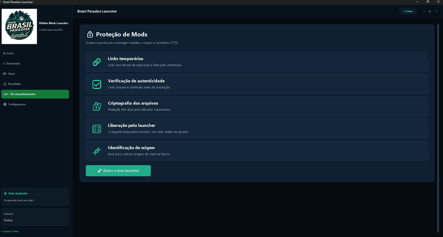Click the bell icon beside Novidades
This screenshot has height=237, width=443.
pos(5,84)
